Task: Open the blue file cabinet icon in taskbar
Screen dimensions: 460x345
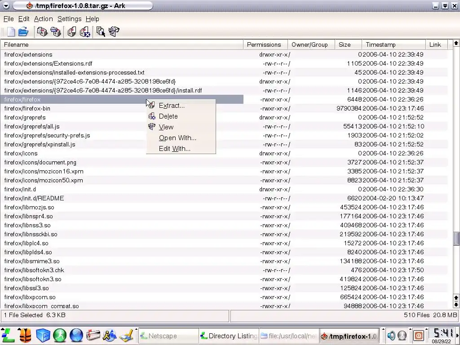Action: pos(43,335)
